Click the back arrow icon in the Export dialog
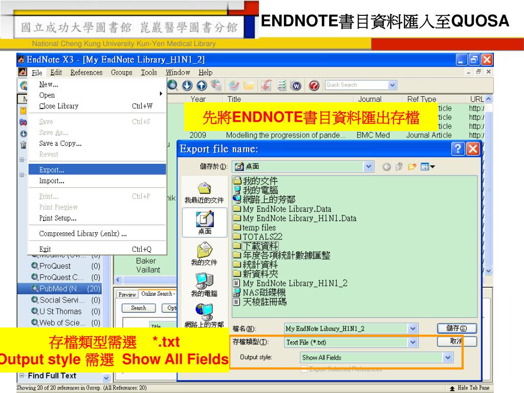 [387, 167]
